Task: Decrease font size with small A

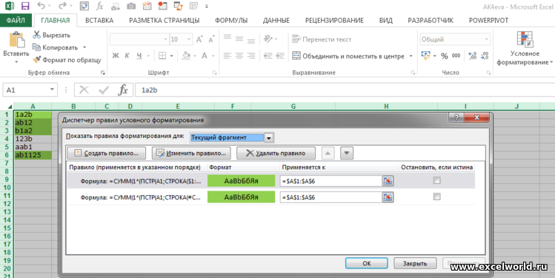Action: tap(211, 39)
